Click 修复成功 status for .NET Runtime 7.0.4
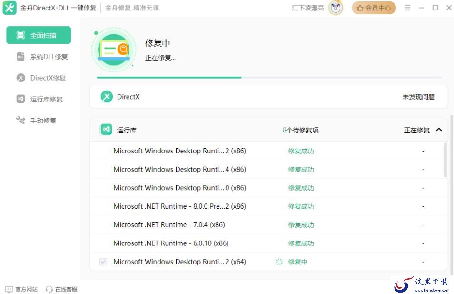 pyautogui.click(x=301, y=225)
